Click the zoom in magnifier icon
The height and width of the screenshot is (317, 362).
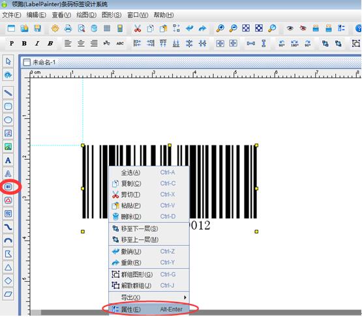tap(220, 28)
